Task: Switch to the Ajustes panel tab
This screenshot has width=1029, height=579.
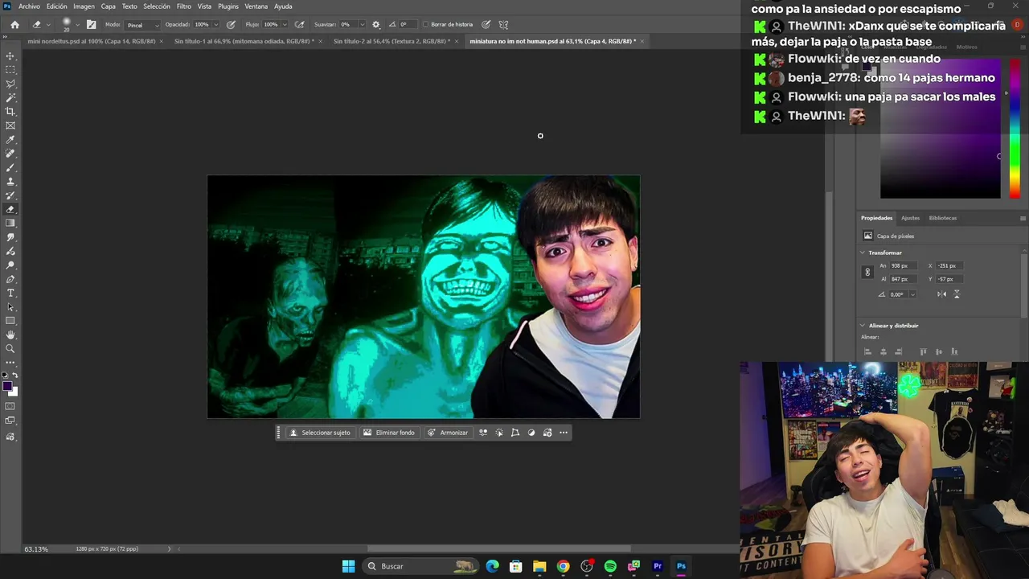Action: (x=910, y=218)
